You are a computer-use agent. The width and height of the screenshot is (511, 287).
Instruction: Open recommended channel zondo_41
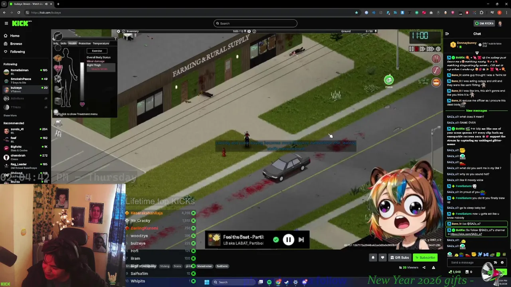click(25, 130)
